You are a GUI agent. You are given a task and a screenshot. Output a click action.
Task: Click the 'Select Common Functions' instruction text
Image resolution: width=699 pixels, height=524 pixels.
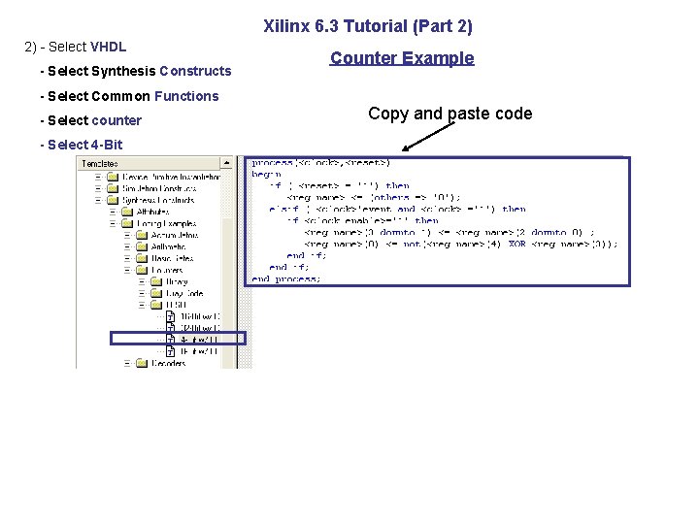[x=133, y=96]
